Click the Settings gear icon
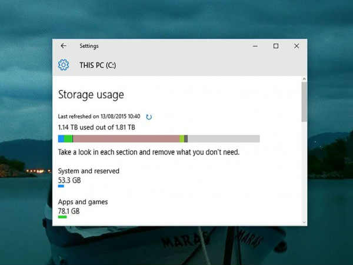This screenshot has width=353, height=265. coord(64,65)
